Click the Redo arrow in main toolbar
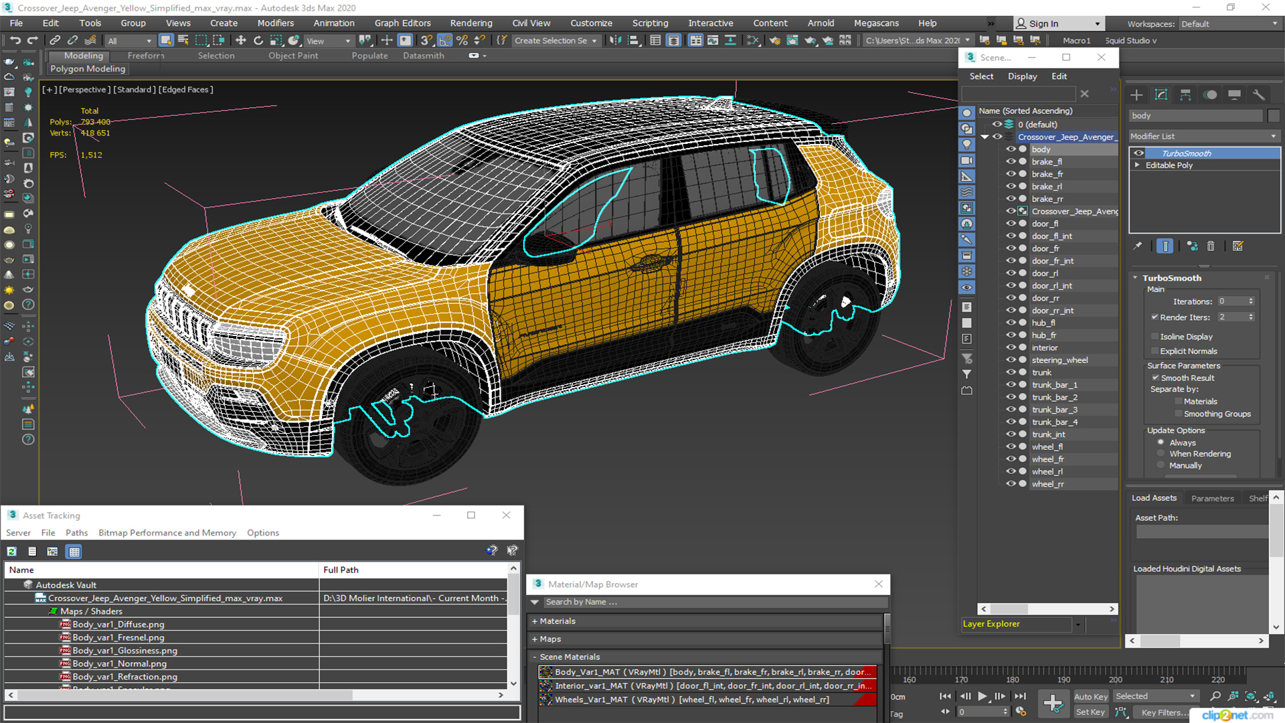The image size is (1285, 723). pyautogui.click(x=32, y=40)
